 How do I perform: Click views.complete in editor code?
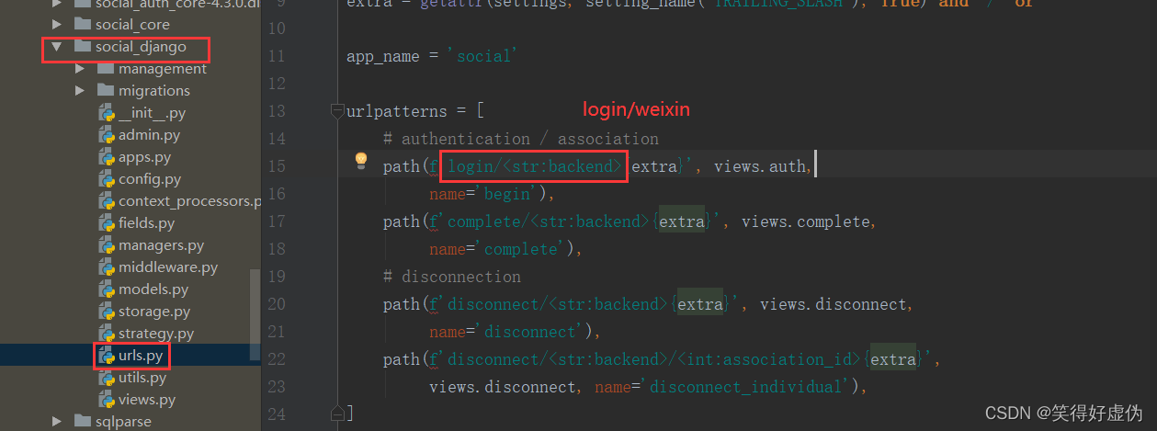pos(806,221)
